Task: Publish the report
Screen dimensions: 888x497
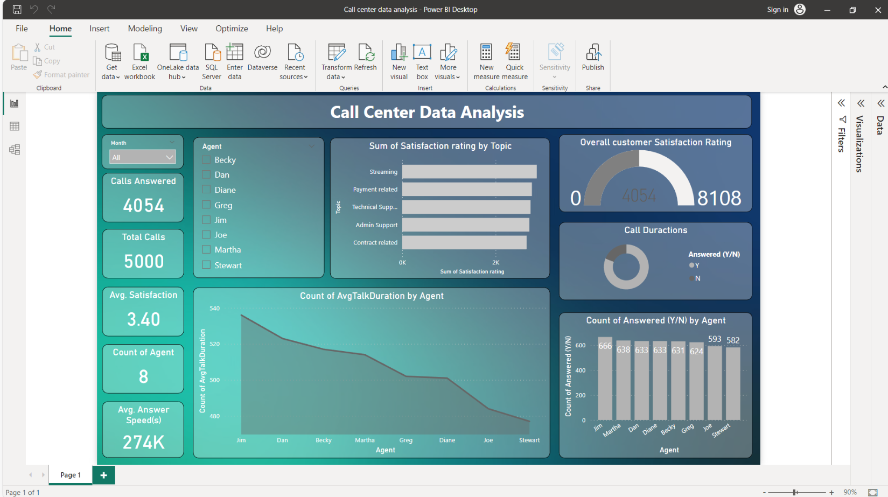Action: point(592,61)
